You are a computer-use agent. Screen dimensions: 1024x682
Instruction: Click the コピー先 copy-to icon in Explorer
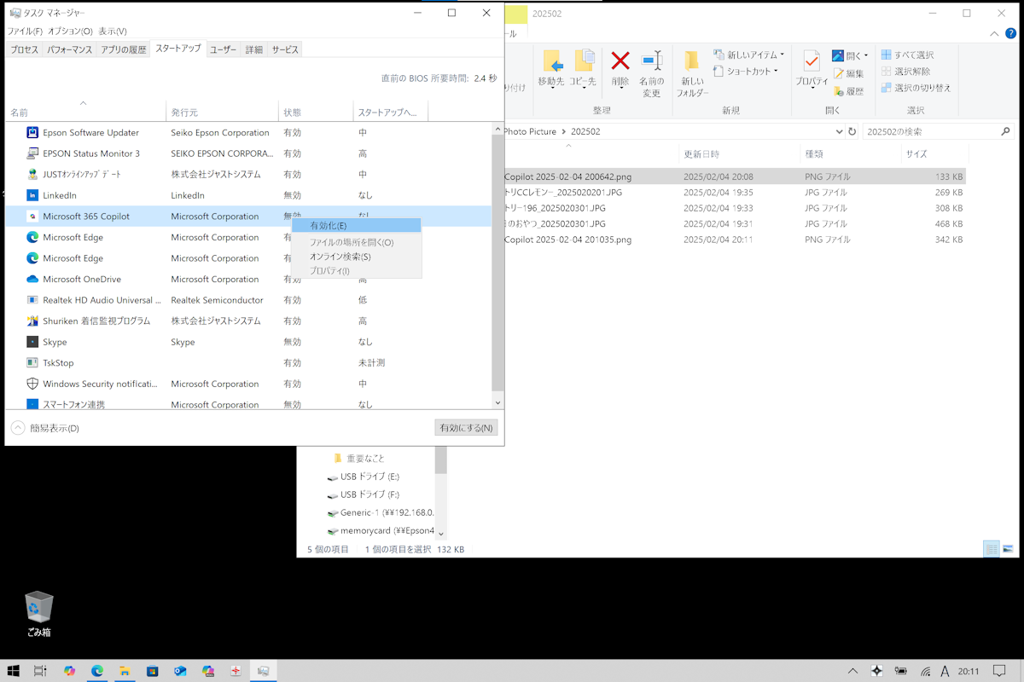click(585, 61)
